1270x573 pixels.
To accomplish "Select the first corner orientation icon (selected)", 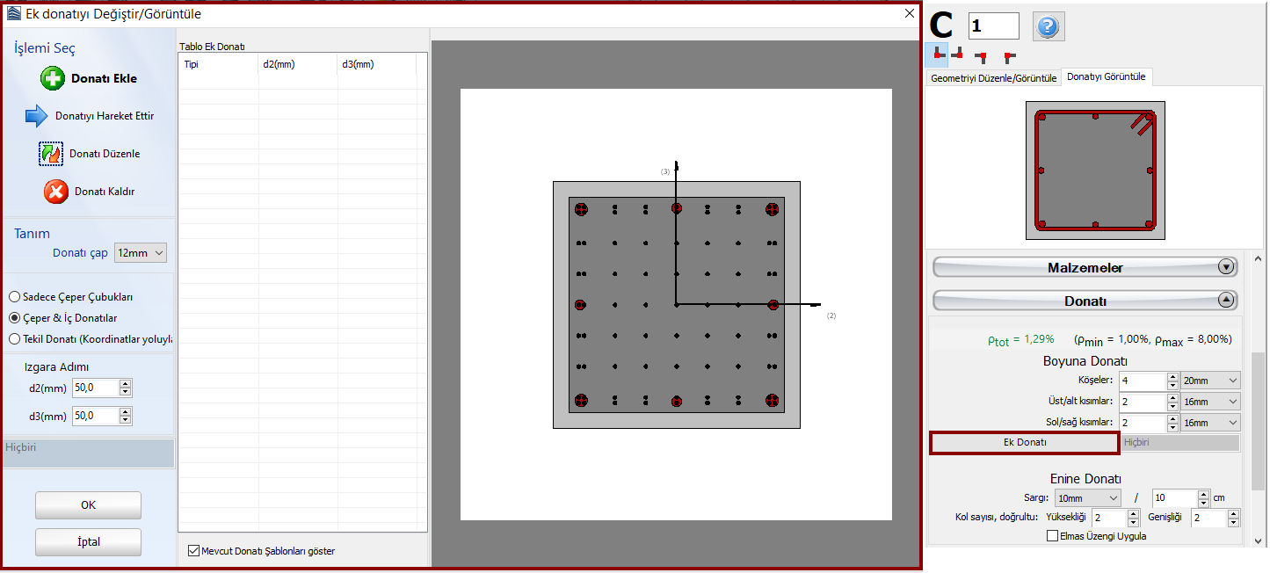I will 937,55.
